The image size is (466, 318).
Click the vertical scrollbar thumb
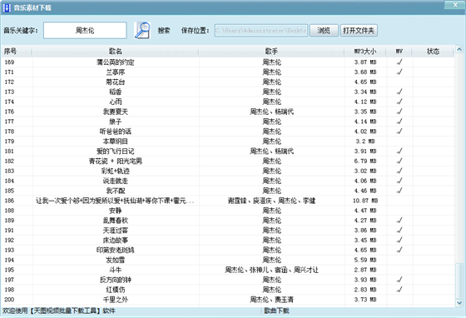[x=459, y=280]
